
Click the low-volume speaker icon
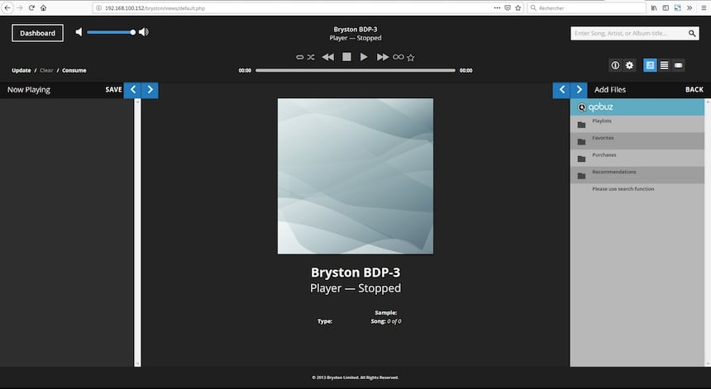79,31
